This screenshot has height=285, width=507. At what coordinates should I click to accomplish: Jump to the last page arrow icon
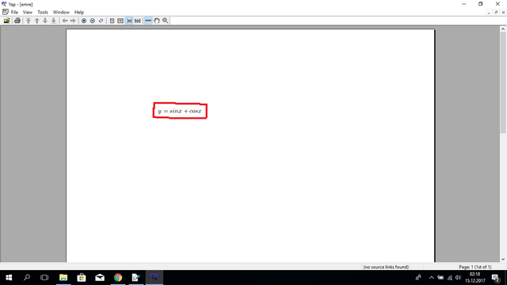[54, 21]
